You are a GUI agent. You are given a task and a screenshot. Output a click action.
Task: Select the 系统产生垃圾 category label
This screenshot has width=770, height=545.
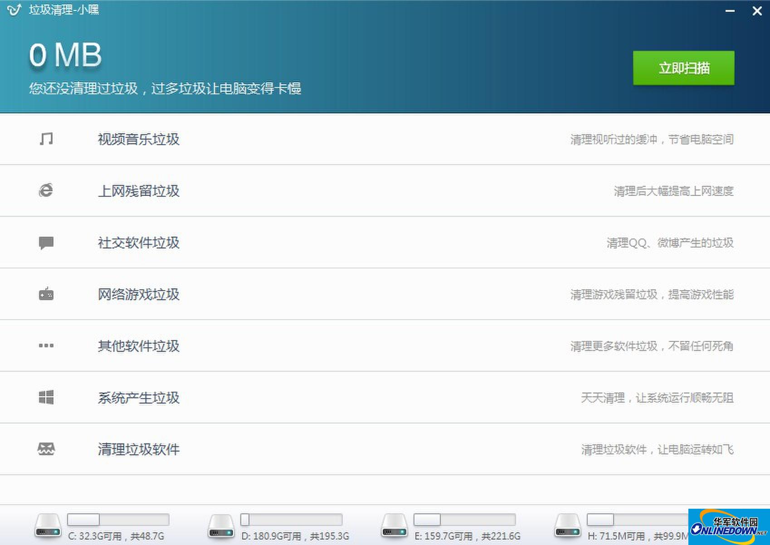click(x=139, y=398)
